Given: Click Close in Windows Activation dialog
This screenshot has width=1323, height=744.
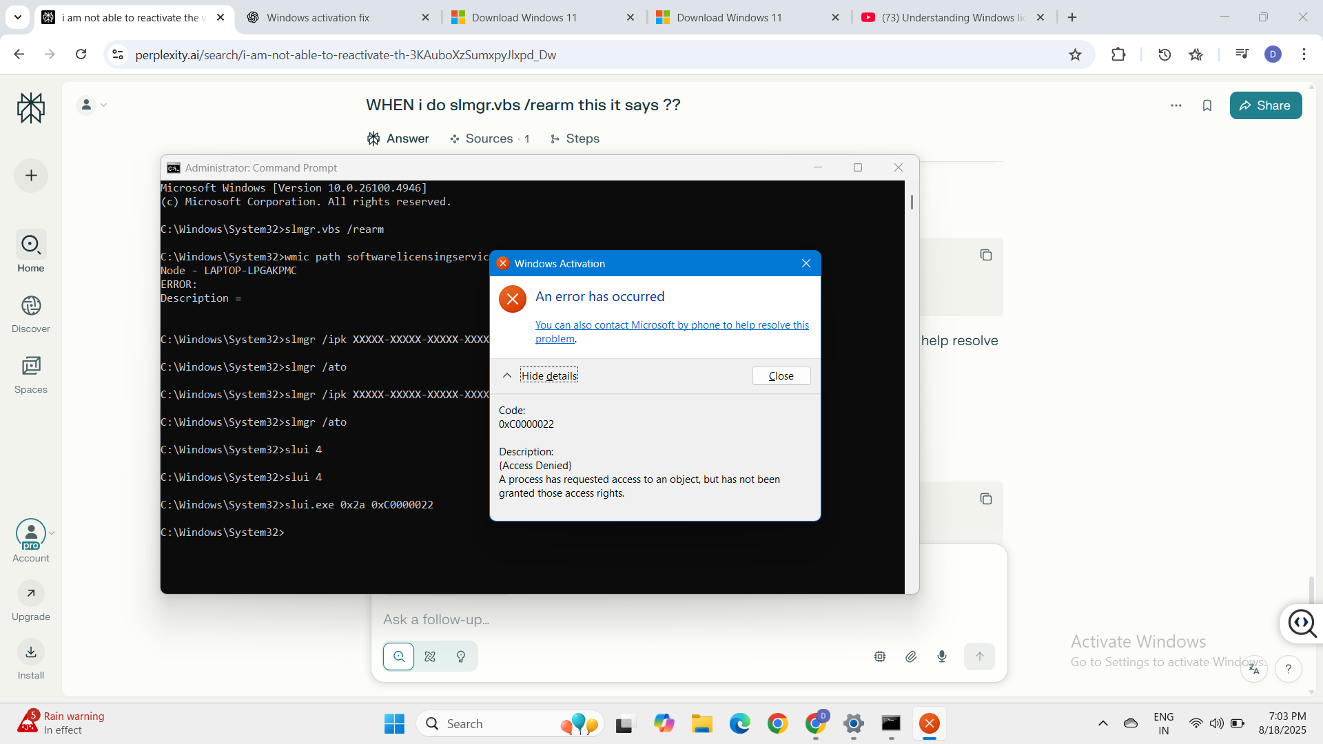Looking at the screenshot, I should pos(781,375).
